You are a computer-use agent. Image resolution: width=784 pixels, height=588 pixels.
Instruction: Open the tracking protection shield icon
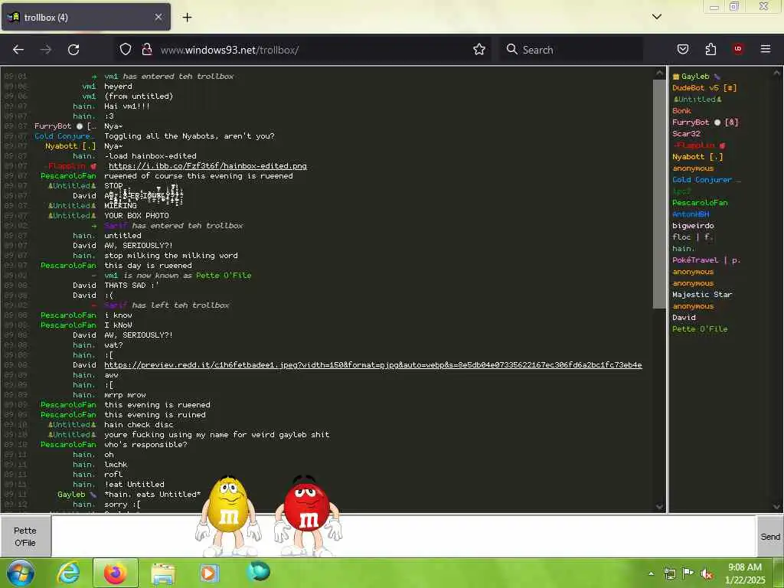[126, 50]
